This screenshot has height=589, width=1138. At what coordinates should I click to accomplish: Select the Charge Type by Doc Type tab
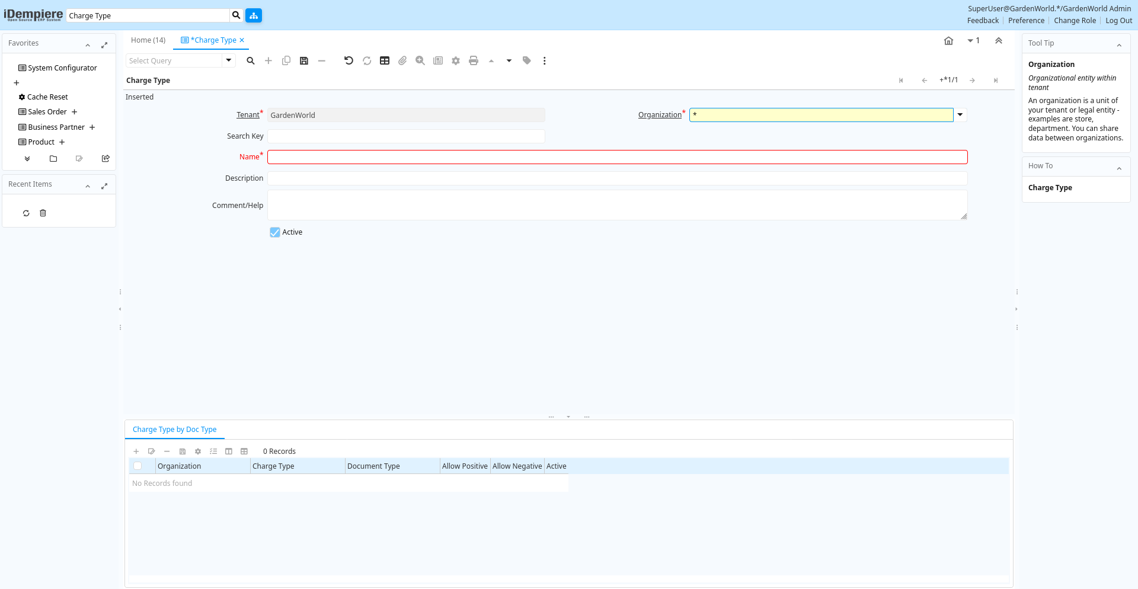click(175, 430)
